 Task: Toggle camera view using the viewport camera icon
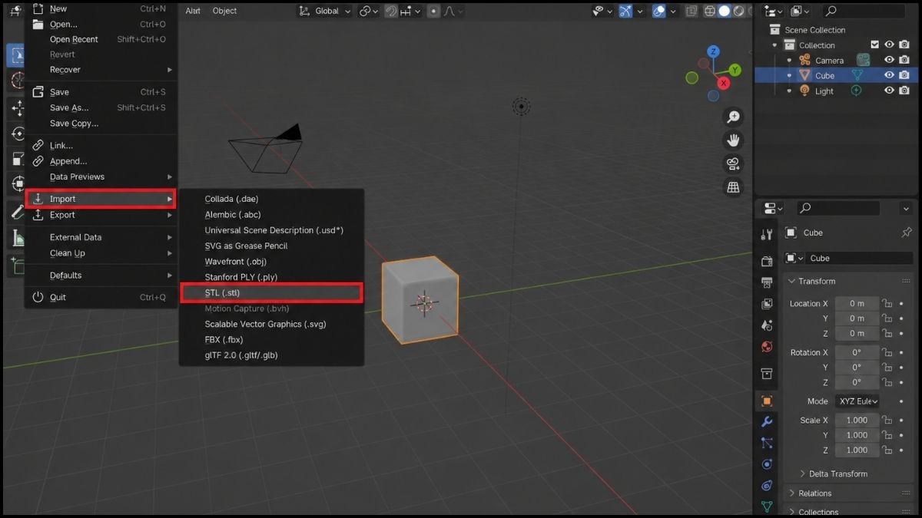(733, 163)
